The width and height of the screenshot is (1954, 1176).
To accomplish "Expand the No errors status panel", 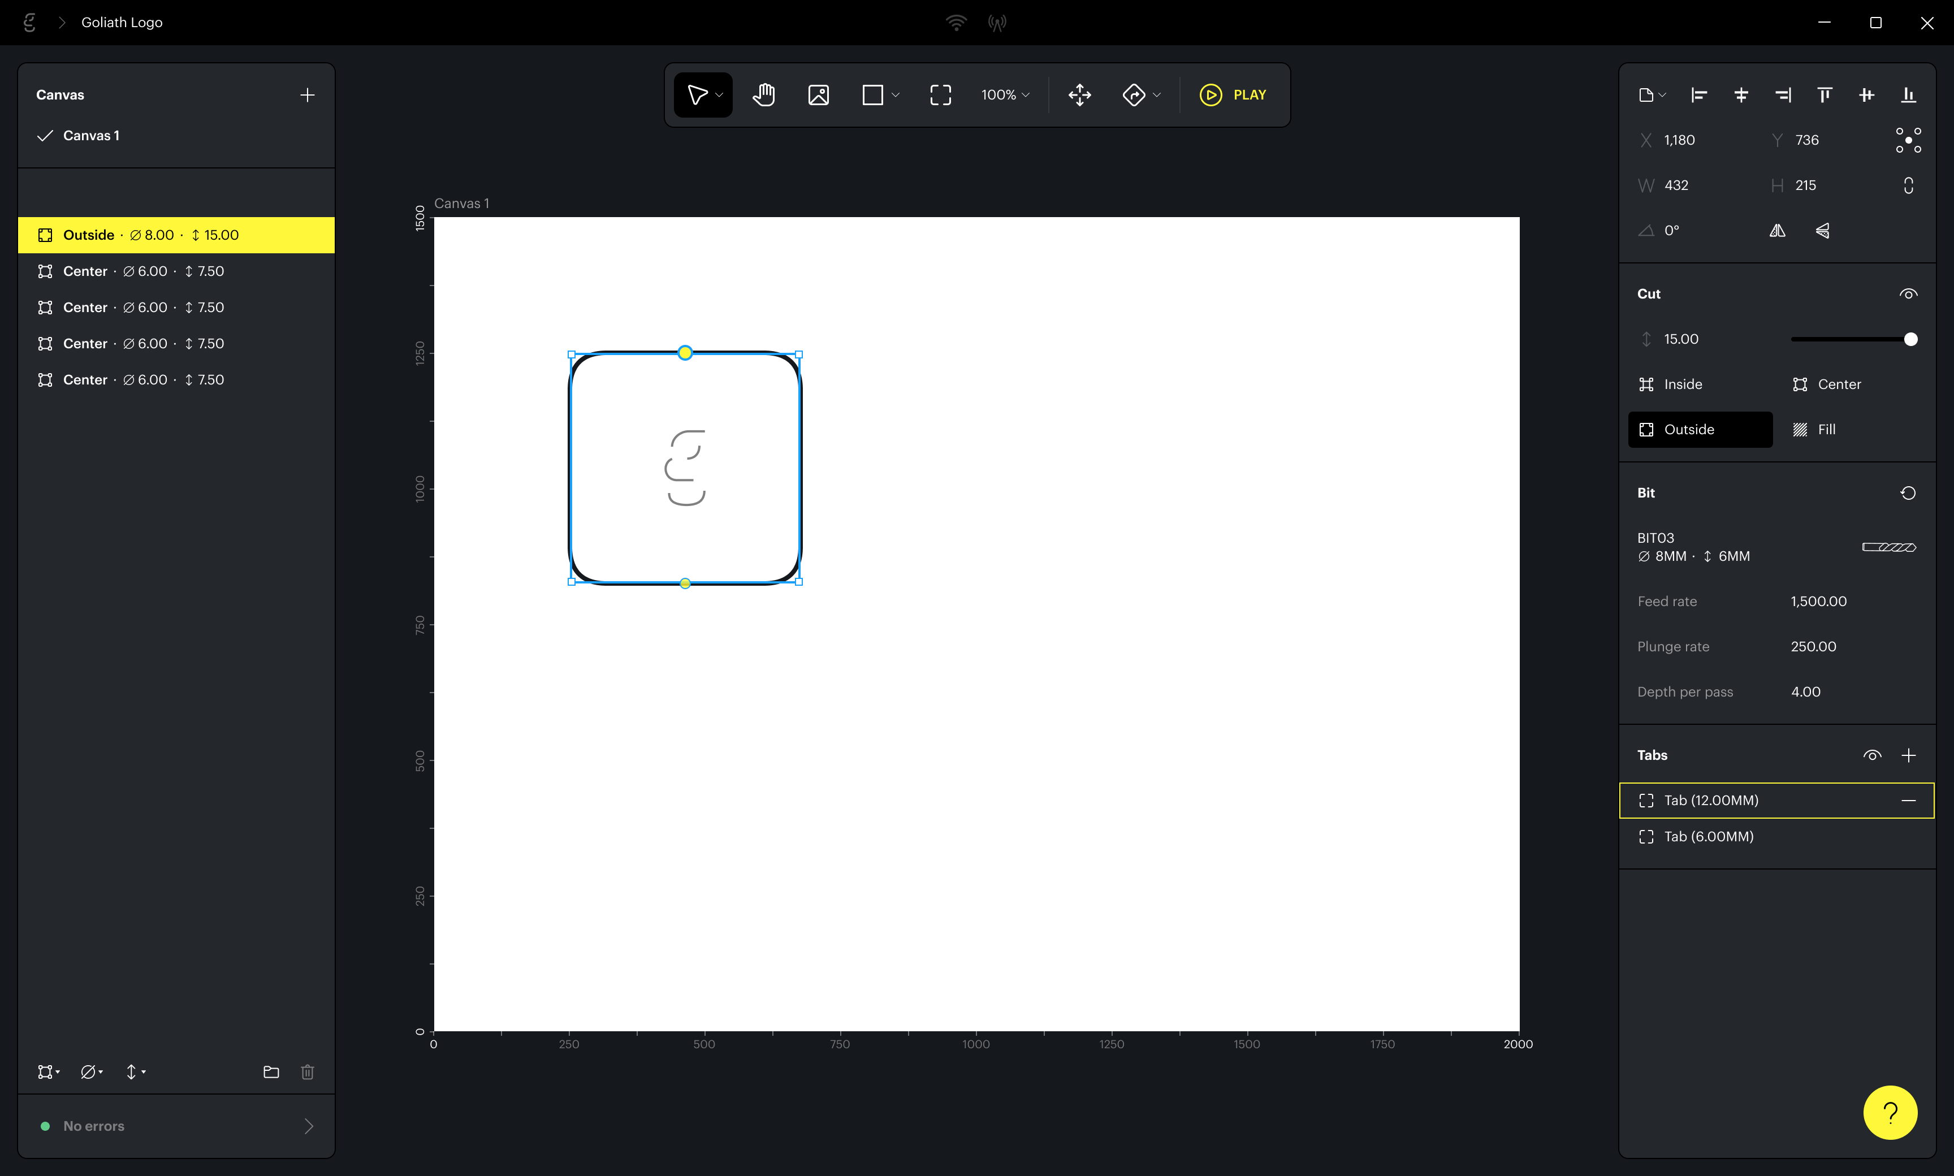I will tap(308, 1126).
